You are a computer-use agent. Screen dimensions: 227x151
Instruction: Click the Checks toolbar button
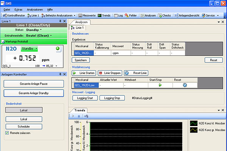click(165, 15)
